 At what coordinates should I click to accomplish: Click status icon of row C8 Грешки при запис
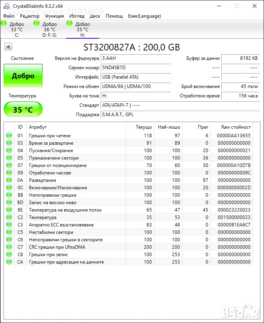point(9,254)
